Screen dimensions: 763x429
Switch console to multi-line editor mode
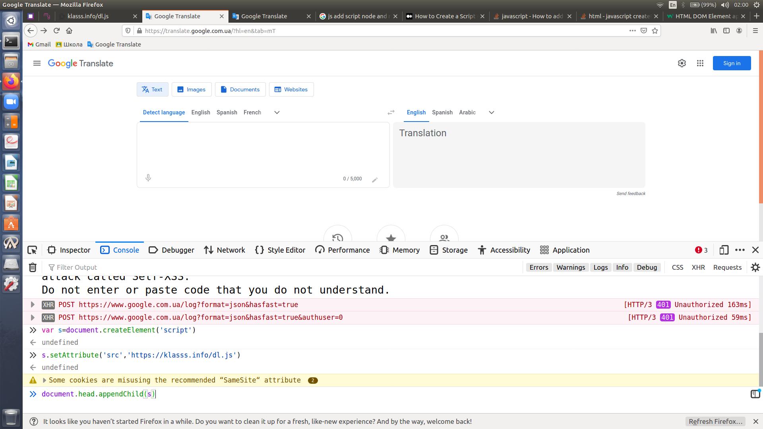click(x=755, y=394)
